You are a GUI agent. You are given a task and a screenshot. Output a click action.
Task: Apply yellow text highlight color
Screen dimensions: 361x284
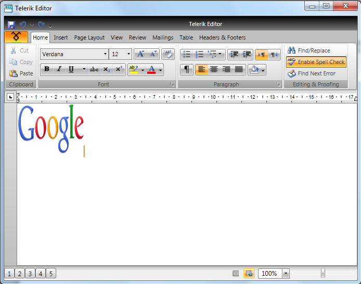tap(134, 70)
